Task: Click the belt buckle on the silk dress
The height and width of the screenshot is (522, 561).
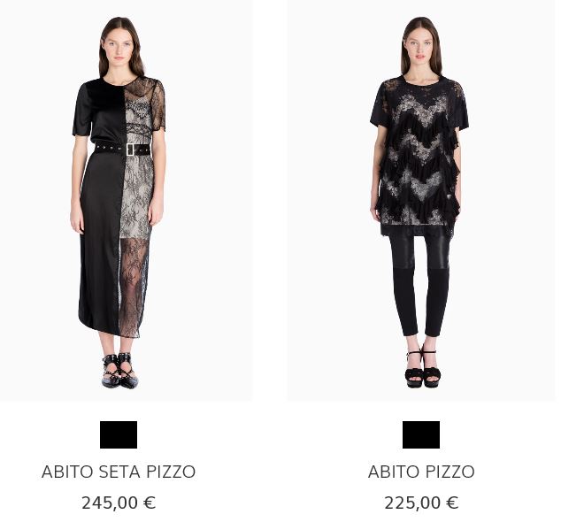Action: pos(130,150)
